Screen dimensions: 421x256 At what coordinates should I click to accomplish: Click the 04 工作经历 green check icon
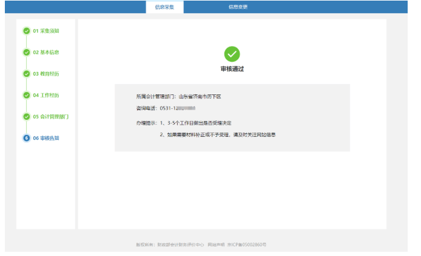point(26,95)
